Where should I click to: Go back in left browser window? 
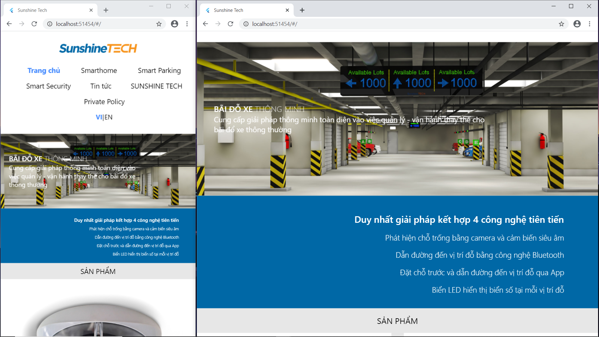(x=9, y=24)
